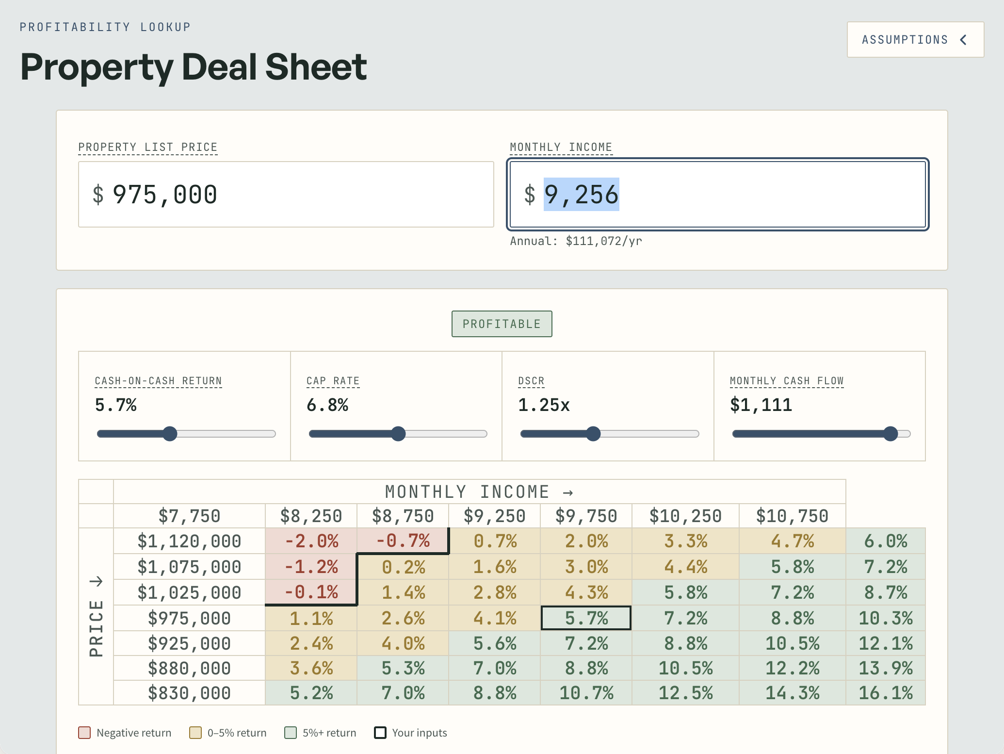Click the 16.1% return cell
1004x754 pixels.
(x=886, y=693)
